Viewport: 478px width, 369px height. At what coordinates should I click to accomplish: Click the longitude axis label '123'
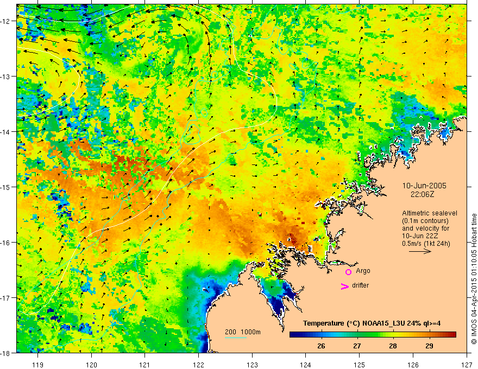252,365
